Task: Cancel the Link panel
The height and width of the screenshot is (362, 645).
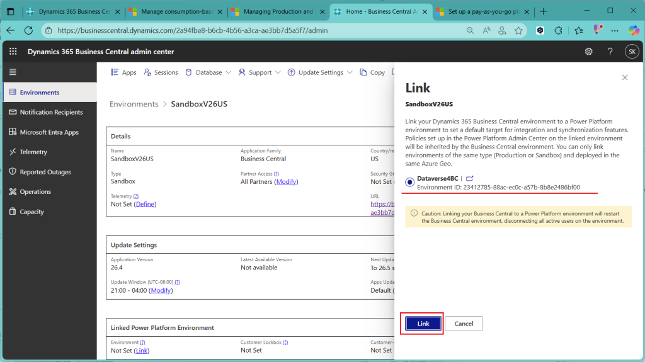Action: [x=464, y=324]
